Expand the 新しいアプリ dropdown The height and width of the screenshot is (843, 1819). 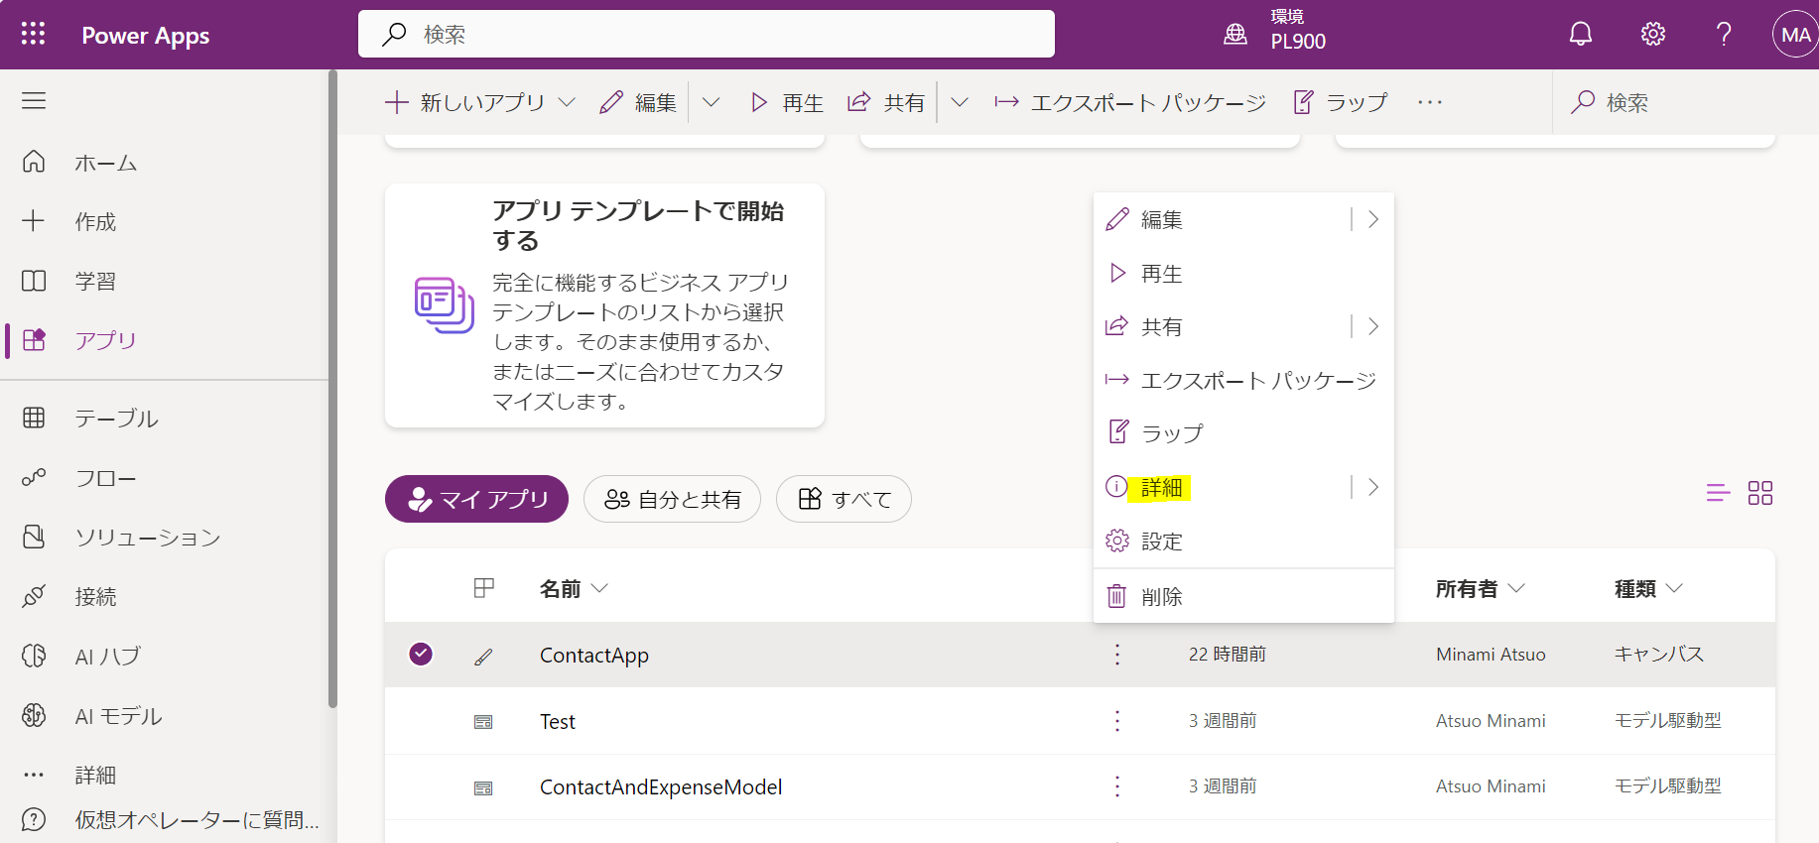567,102
